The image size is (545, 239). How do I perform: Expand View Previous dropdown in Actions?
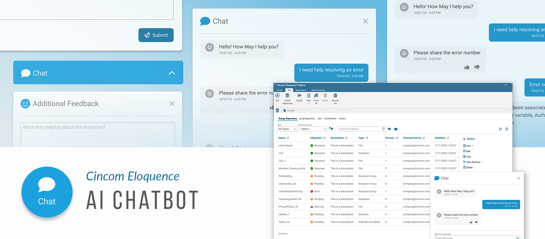[x=482, y=162]
